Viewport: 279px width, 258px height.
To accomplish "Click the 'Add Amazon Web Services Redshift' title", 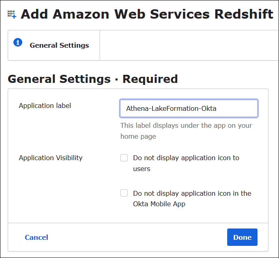I will click(x=147, y=14).
